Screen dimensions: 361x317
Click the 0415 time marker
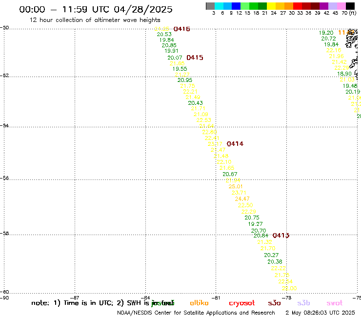195,58
